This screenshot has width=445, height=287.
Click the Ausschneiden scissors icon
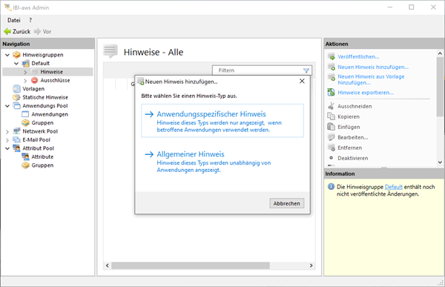[x=332, y=106]
